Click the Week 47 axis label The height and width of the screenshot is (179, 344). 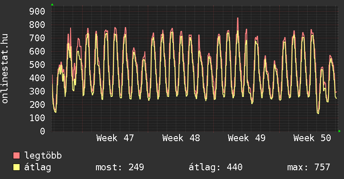[115, 138]
